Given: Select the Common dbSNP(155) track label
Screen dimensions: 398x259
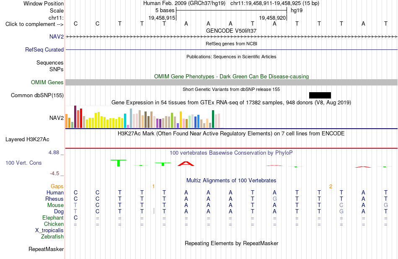Looking at the screenshot, I should point(37,95).
